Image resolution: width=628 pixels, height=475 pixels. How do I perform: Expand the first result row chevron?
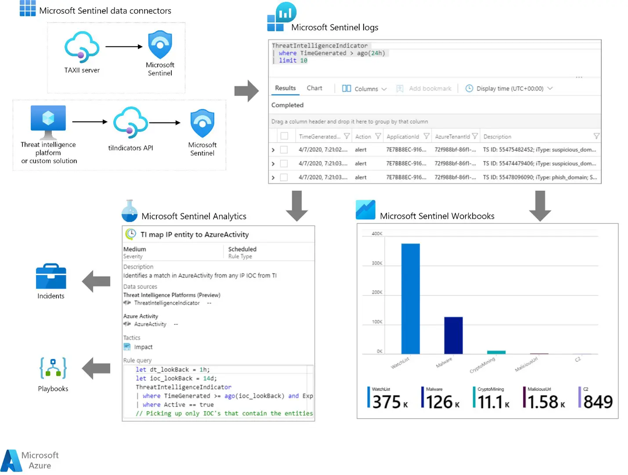tap(273, 149)
